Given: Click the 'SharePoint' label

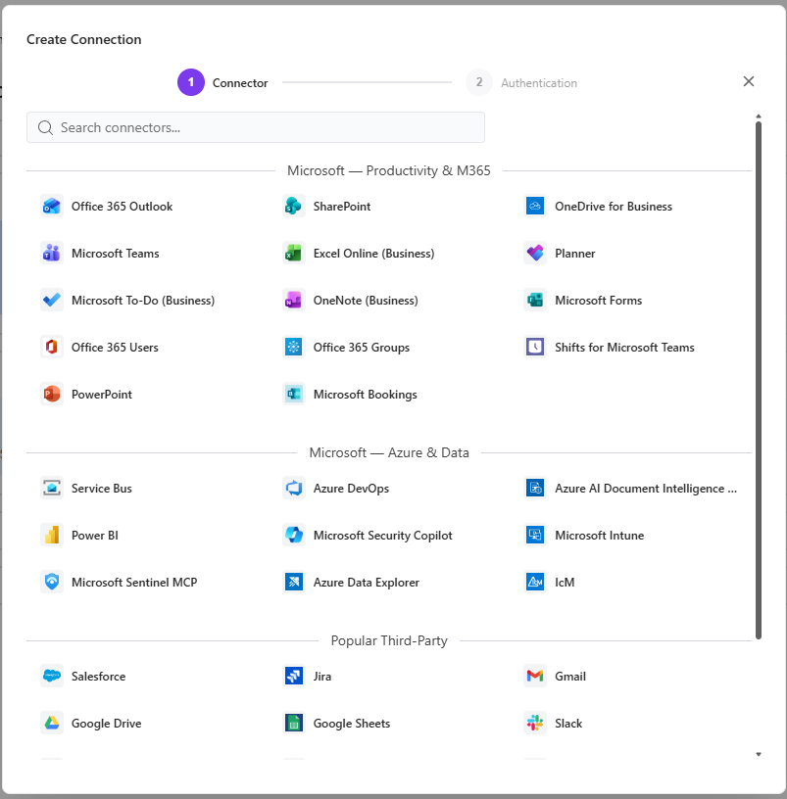Looking at the screenshot, I should pos(342,207).
